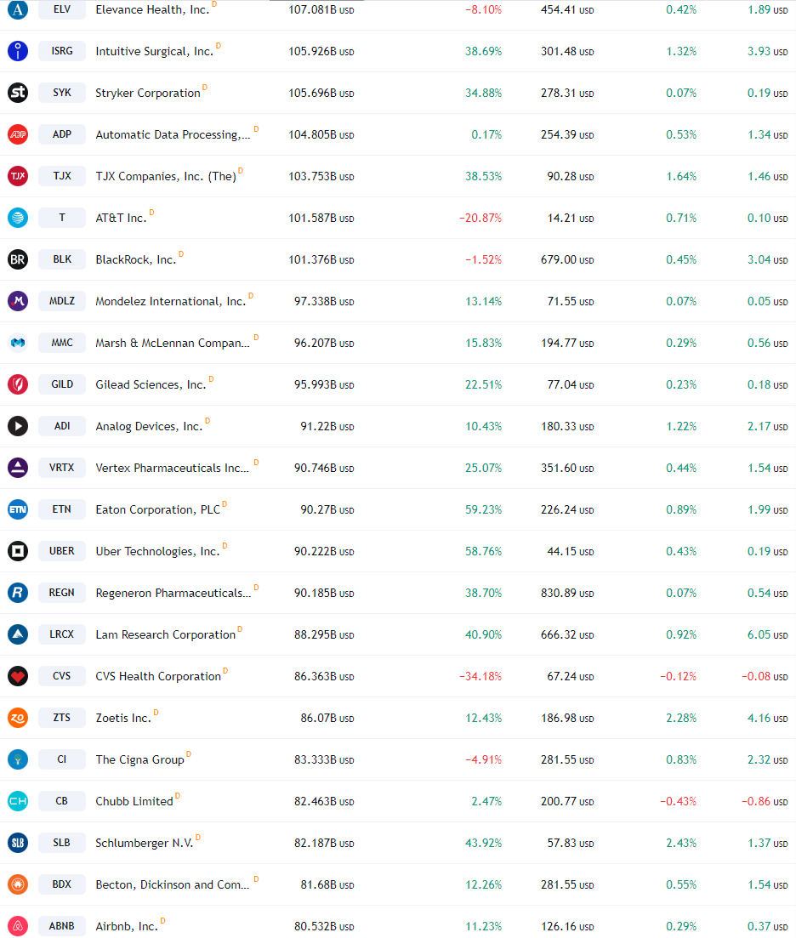Viewport: 796px width, 938px height.
Task: Click the Chubb CH logo icon
Action: point(18,801)
